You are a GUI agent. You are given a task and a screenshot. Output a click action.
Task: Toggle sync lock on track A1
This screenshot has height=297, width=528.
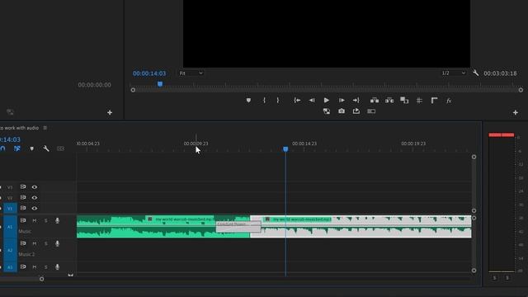(x=23, y=220)
